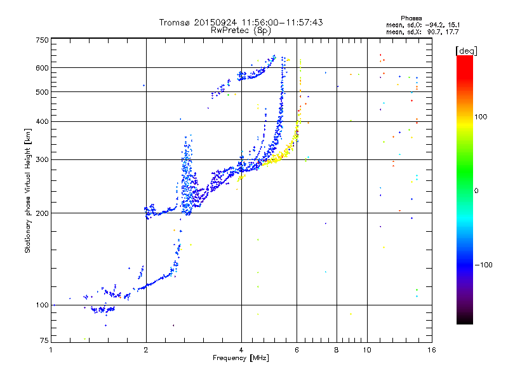The image size is (508, 381).
Task: Click the '4' frequency axis tick label
Action: pos(241,350)
